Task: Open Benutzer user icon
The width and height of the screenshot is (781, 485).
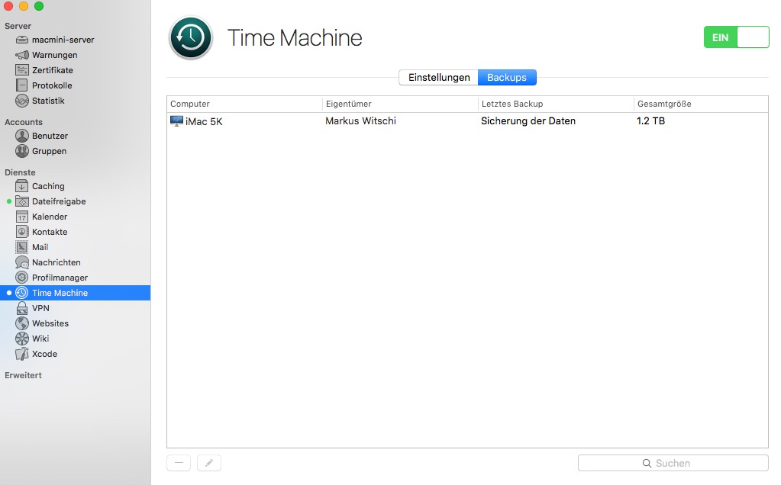Action: pos(22,135)
